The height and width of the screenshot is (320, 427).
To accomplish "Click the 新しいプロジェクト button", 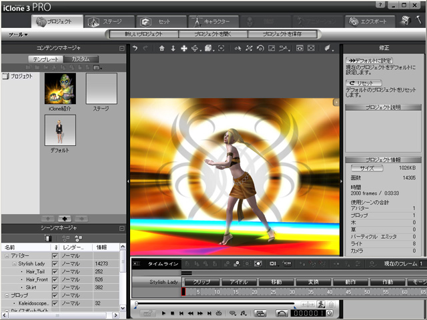I will pyautogui.click(x=144, y=34).
